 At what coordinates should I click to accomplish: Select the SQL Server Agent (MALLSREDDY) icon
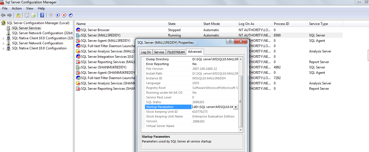pos(78,41)
